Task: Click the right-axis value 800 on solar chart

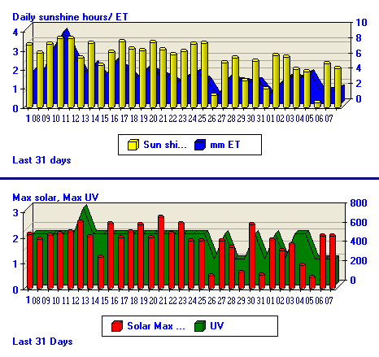Action: tap(359, 203)
